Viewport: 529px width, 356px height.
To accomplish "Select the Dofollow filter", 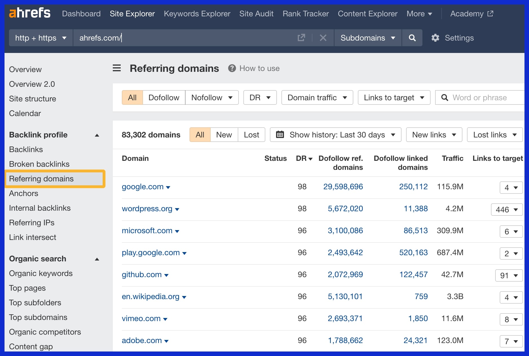I will coord(164,97).
